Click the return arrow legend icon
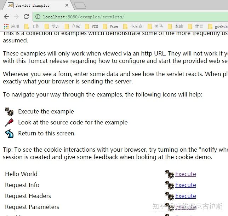Screen dimensions: 228x216 [x=9, y=134]
